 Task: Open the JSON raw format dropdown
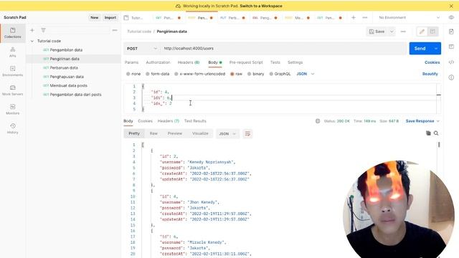306,74
